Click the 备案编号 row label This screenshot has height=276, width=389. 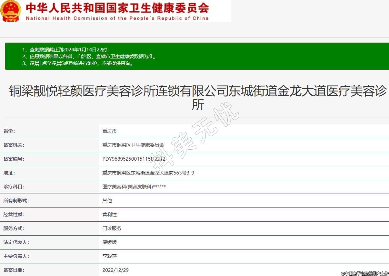[14, 159]
